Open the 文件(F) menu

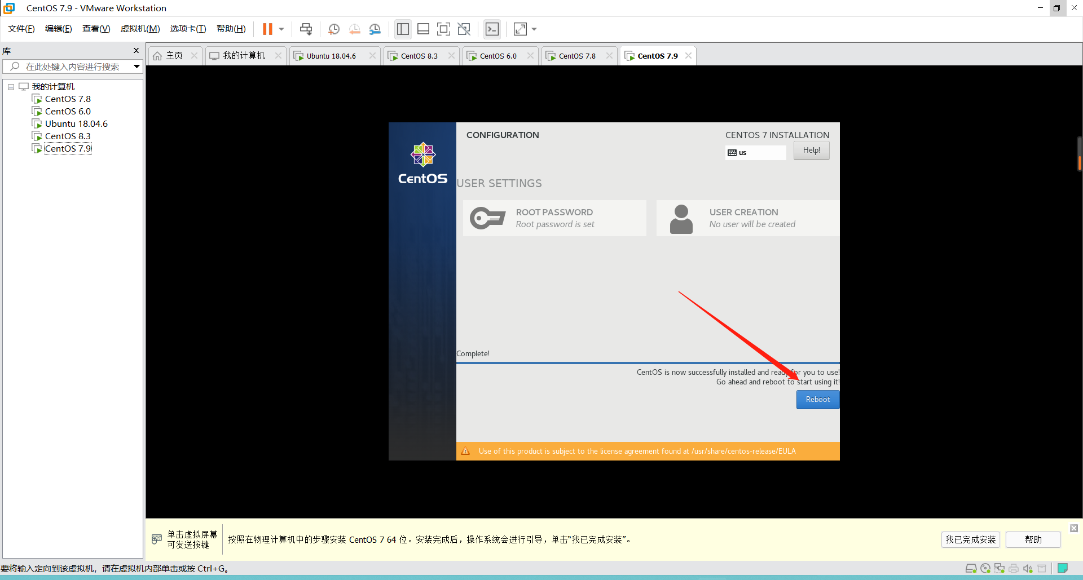point(21,29)
